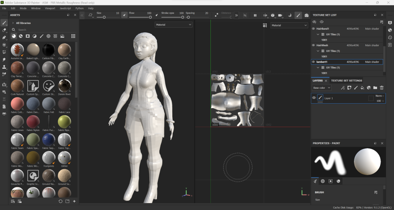Toggle visibility of lambert1 texture set
394x210 pixels.
(x=313, y=62)
